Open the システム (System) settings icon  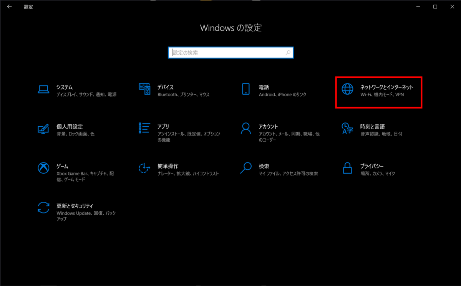click(43, 90)
